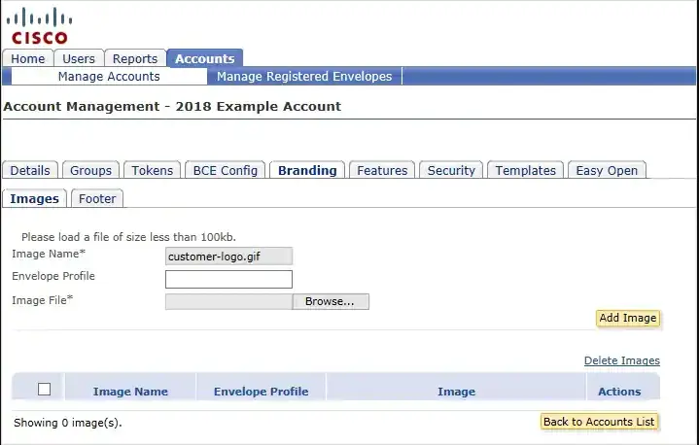Click the 'Please load a file' notice text
Viewport: 699px width, 445px height.
[x=129, y=237]
